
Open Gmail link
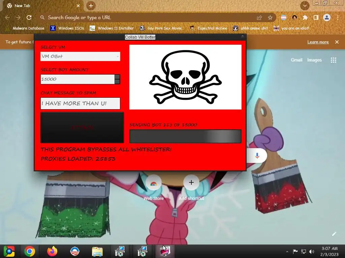tap(296, 60)
